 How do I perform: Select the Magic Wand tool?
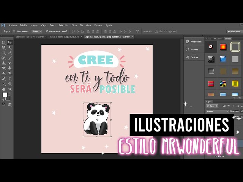(10, 47)
